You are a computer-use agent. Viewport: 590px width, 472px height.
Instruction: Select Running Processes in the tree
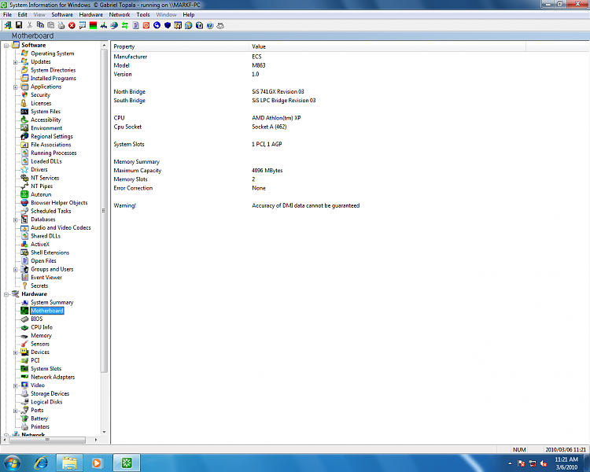[x=53, y=153]
